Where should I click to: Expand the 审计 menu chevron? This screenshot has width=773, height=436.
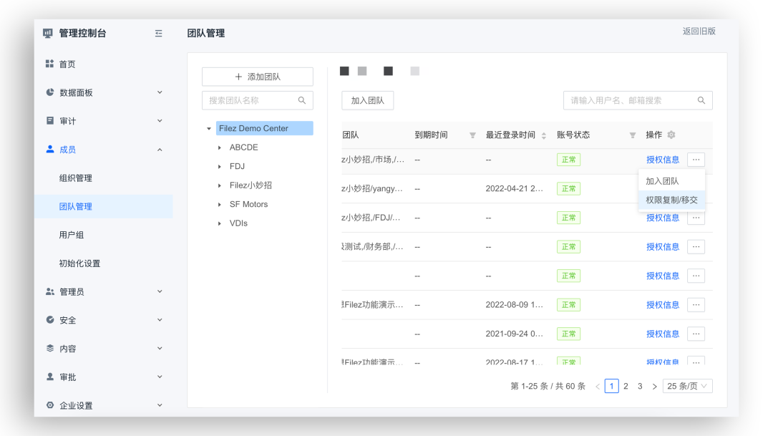tap(160, 121)
